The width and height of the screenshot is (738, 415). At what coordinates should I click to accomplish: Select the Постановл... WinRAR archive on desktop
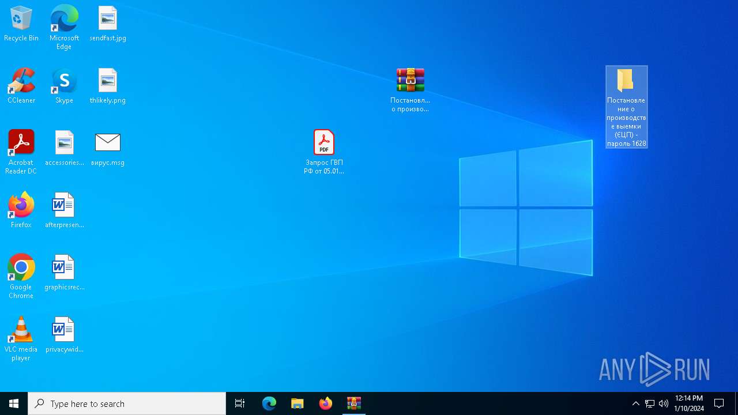[x=410, y=90]
